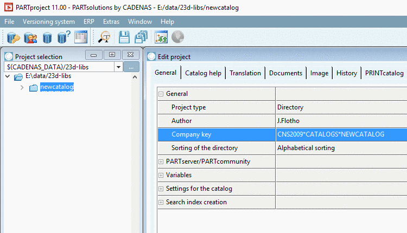Select the newcatalog folder in tree
The width and height of the screenshot is (407, 233).
(x=56, y=87)
